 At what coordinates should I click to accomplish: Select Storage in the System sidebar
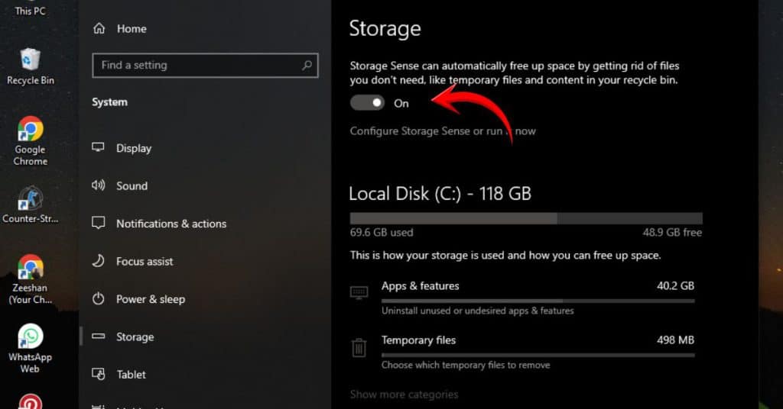(135, 337)
